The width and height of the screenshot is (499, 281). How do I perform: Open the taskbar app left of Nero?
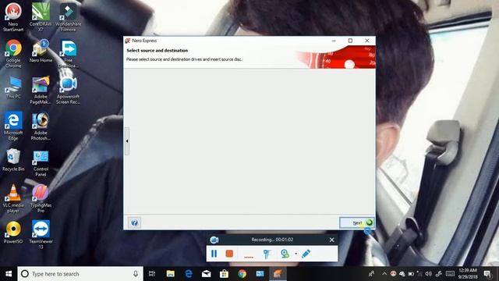coord(260,274)
